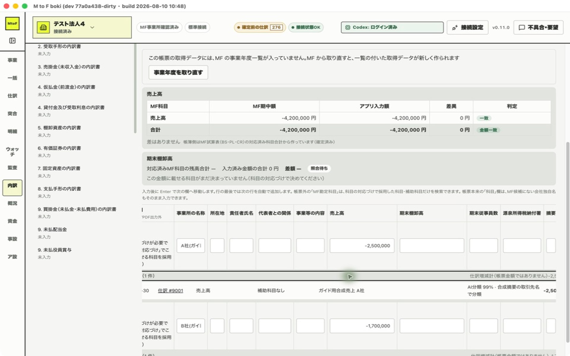Screen dimensions: 570x356
Task: Click the 代表者との関係 field in A社 row
Action: point(275,246)
